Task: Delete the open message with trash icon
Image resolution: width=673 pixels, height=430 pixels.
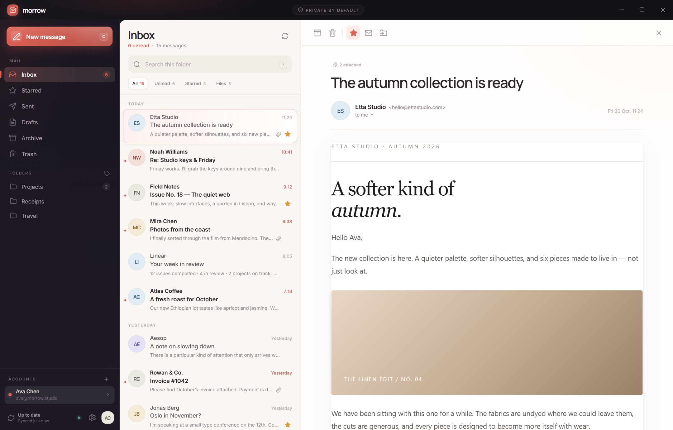Action: click(332, 33)
